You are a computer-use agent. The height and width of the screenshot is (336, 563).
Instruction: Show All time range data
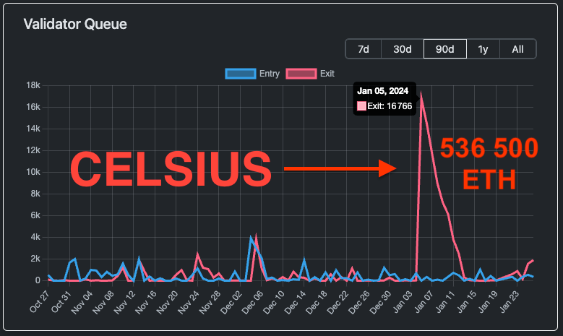coord(517,49)
